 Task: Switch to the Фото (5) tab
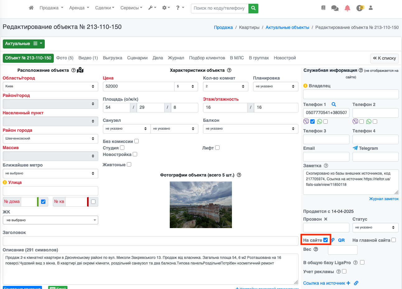point(65,58)
